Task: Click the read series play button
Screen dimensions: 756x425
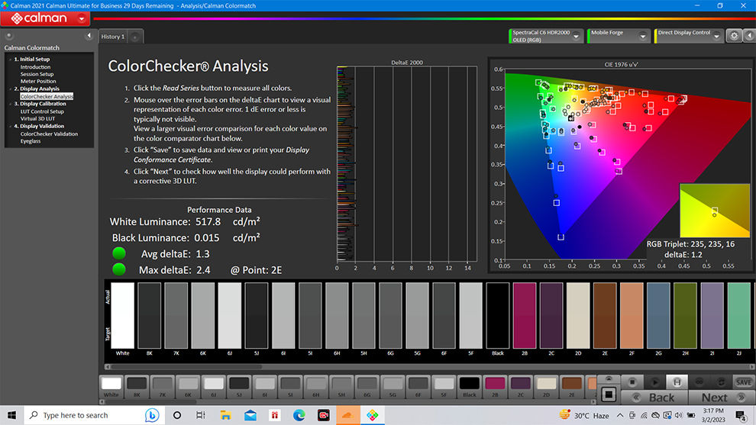Action: tap(654, 382)
